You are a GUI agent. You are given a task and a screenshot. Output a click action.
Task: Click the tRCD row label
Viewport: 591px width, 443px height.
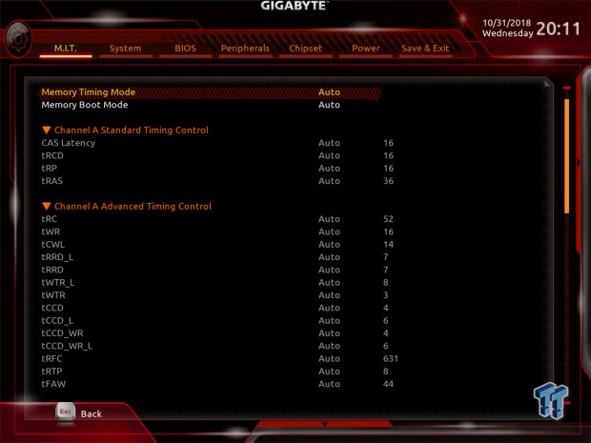(52, 155)
